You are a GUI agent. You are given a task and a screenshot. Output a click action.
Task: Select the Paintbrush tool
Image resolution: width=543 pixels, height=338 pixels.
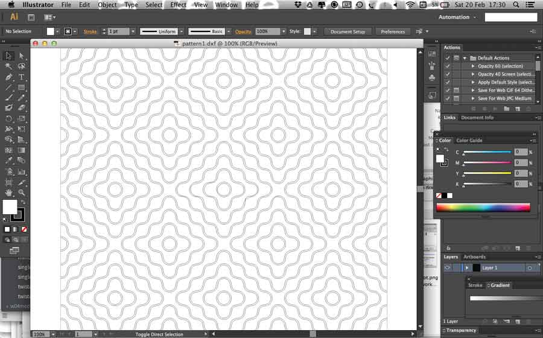pos(8,98)
